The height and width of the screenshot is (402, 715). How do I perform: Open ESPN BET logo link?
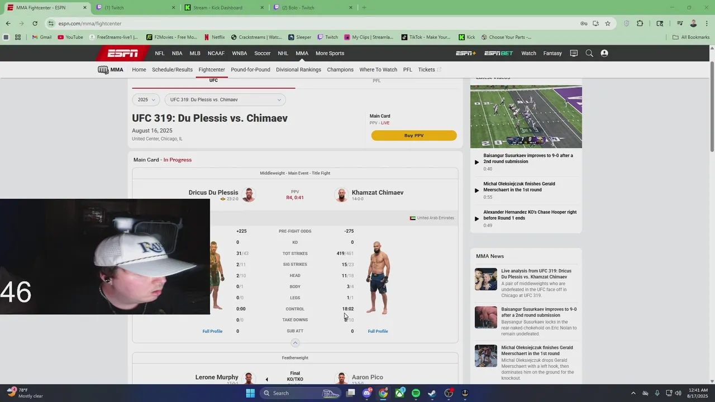pos(498,53)
